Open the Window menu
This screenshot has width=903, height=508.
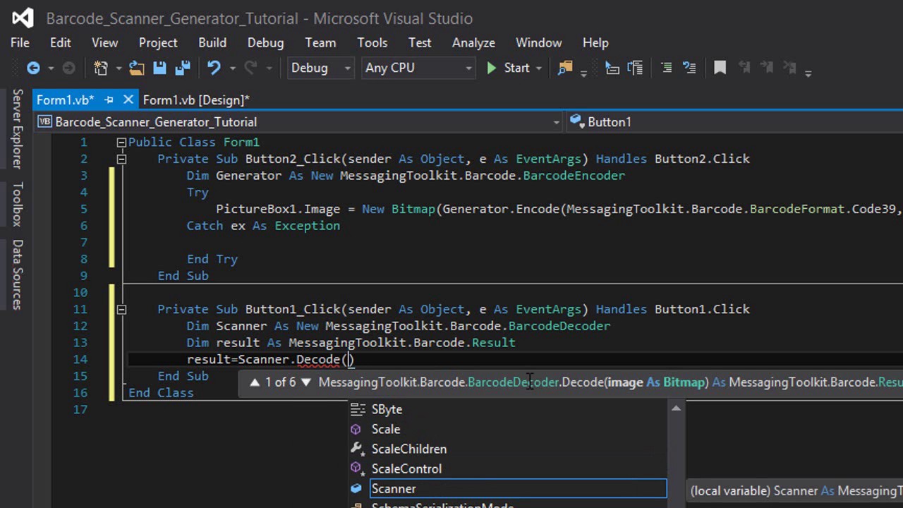click(x=538, y=43)
